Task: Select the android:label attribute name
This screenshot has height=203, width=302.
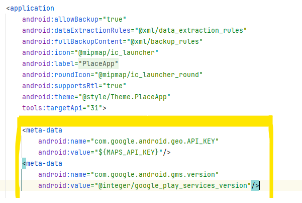Action: pyautogui.click(x=48, y=63)
